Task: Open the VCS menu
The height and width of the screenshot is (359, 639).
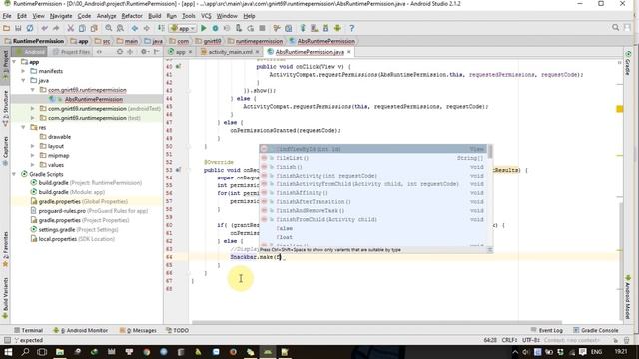Action: pyautogui.click(x=206, y=16)
